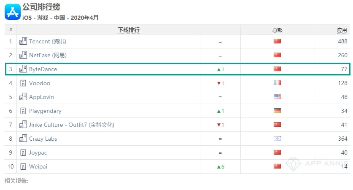Click the App Store logo icon
353x190 pixels.
click(13, 11)
